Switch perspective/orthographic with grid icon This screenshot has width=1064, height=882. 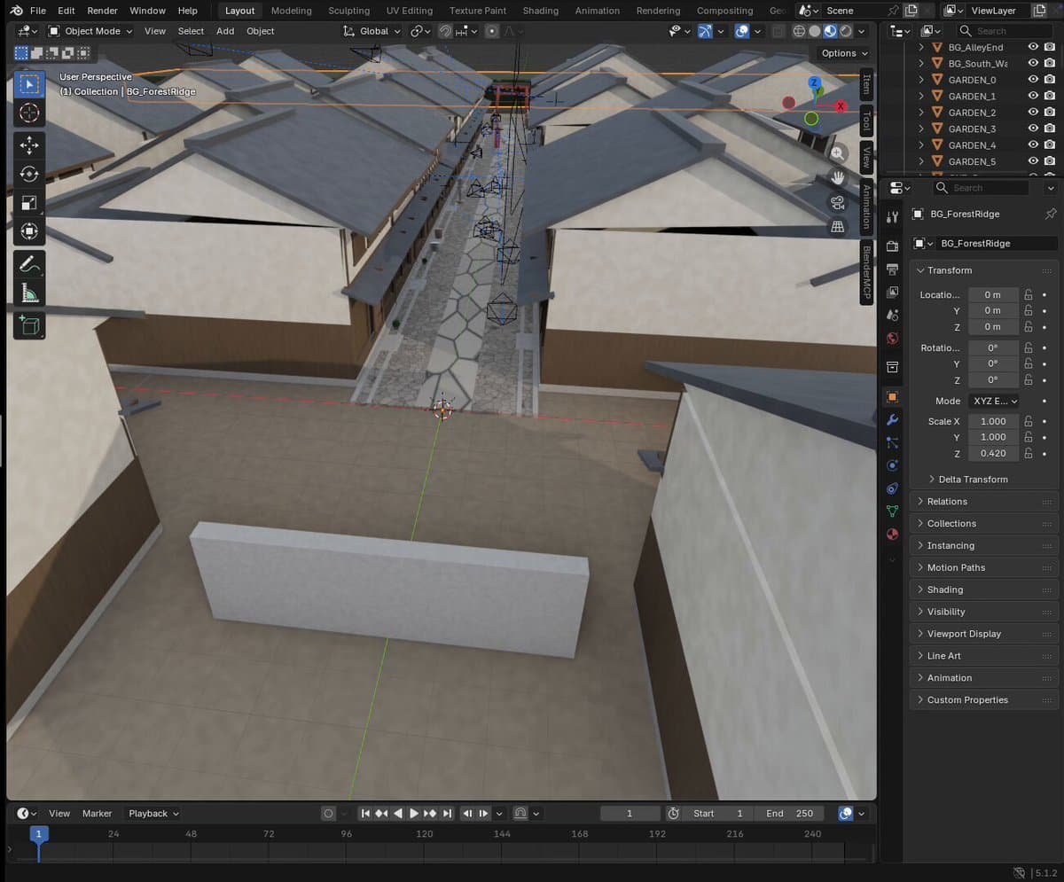[x=837, y=227]
